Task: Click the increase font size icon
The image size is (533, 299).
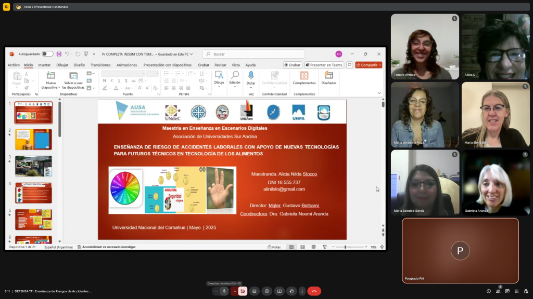Action: pos(139,88)
